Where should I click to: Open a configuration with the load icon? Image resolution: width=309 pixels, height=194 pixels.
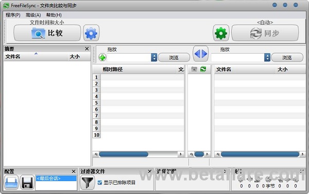pos(11,182)
